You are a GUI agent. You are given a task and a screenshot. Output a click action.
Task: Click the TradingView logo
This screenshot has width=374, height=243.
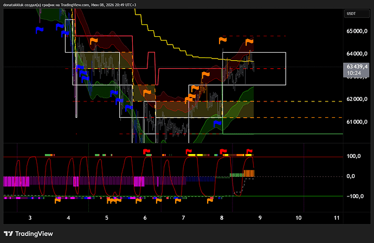click(x=28, y=234)
